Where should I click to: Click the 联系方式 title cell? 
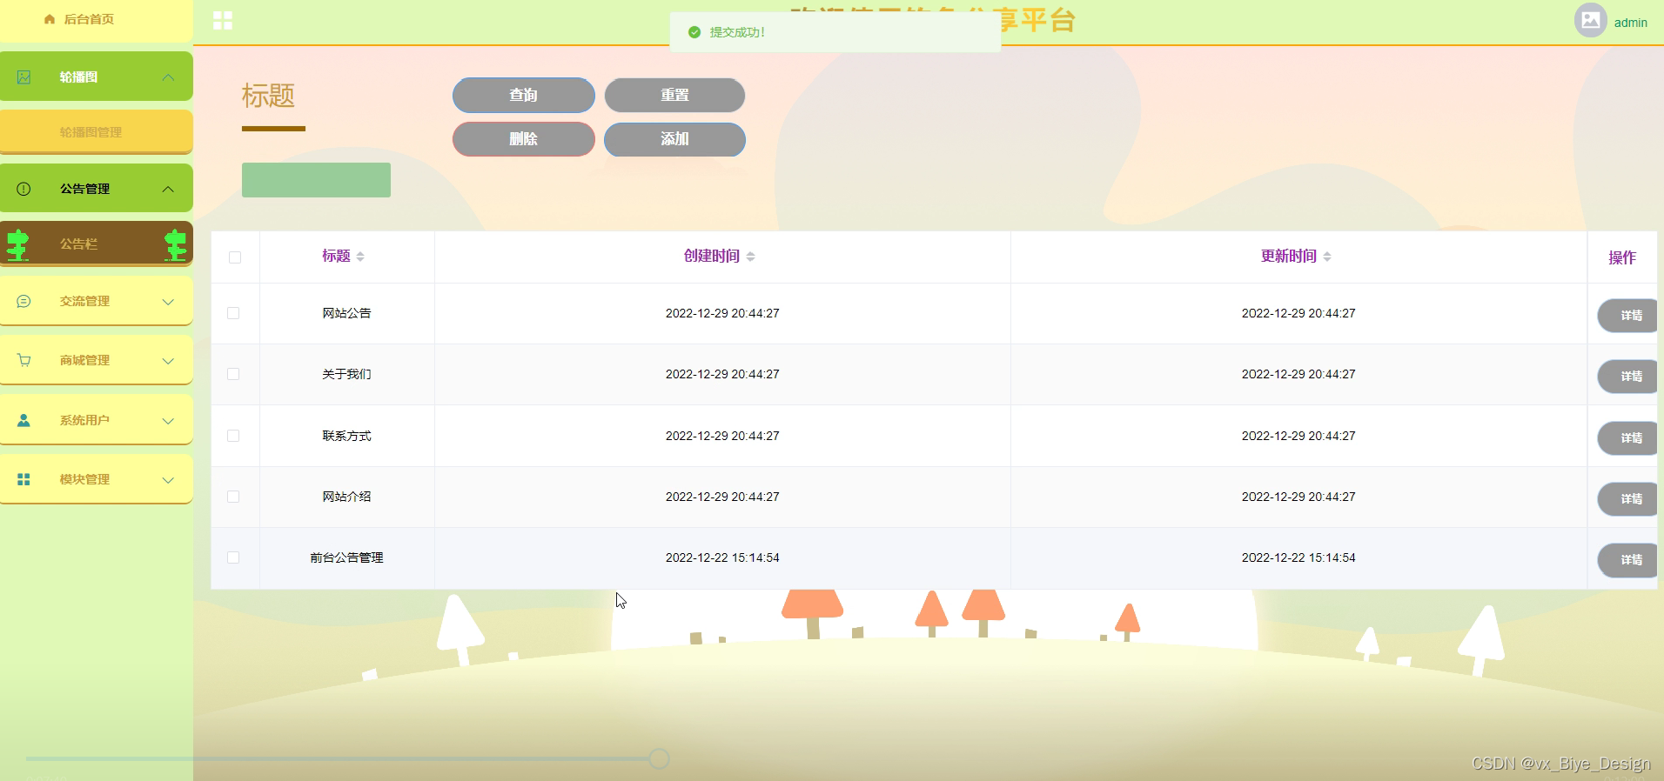[346, 436]
